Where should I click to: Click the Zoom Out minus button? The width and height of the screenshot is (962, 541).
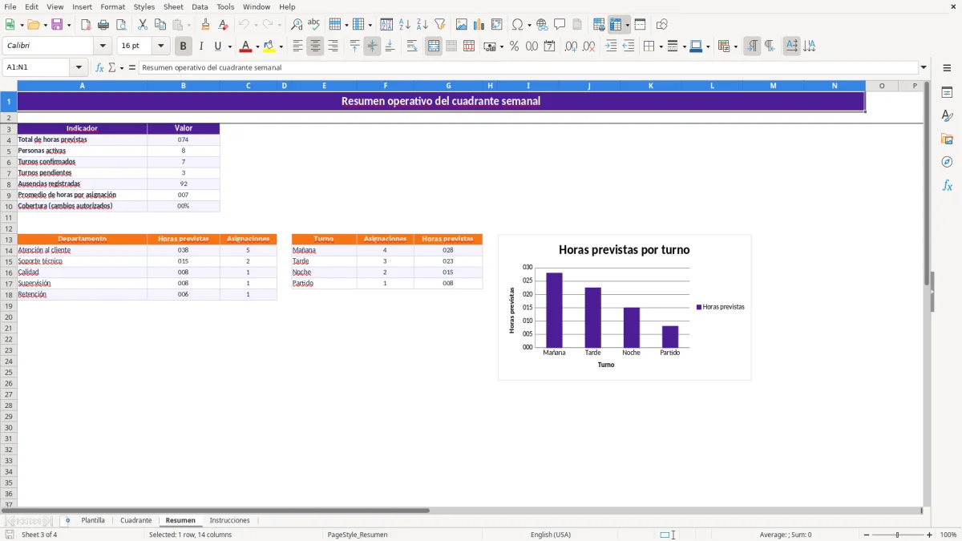[x=865, y=535]
